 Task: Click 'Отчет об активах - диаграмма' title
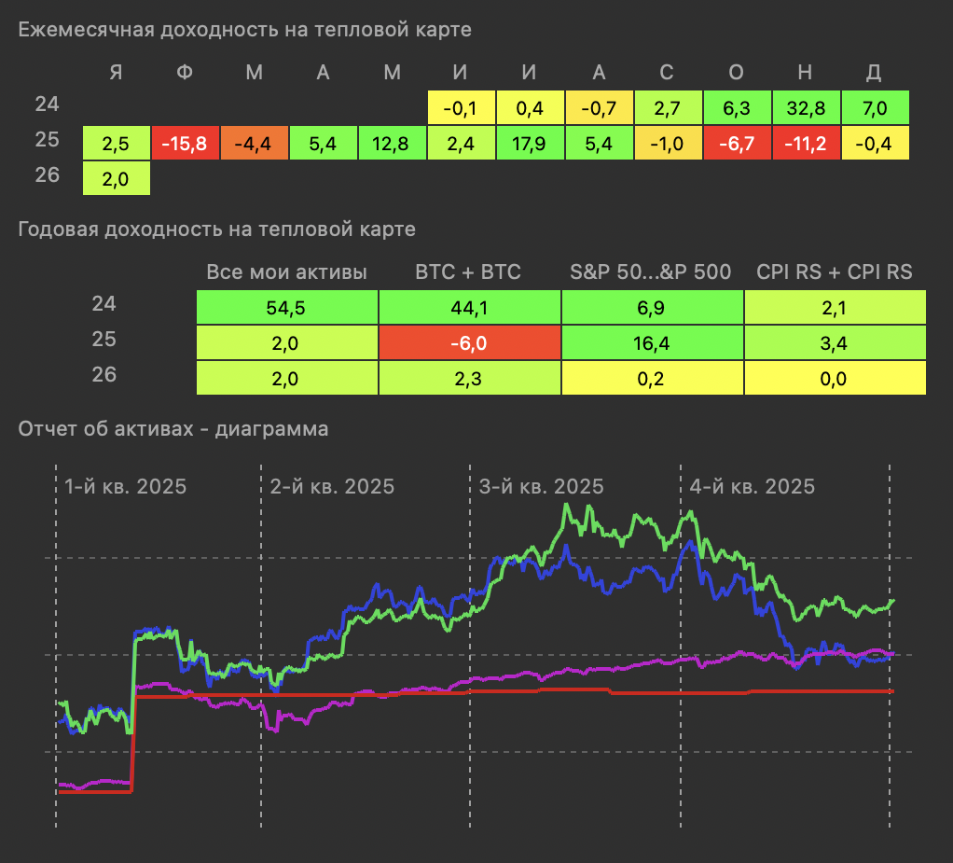[x=173, y=429]
